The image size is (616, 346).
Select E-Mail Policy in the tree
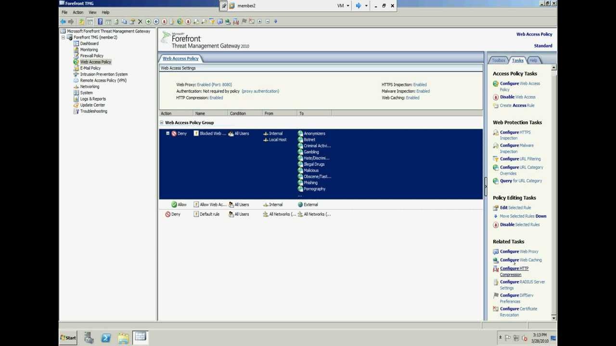point(90,68)
